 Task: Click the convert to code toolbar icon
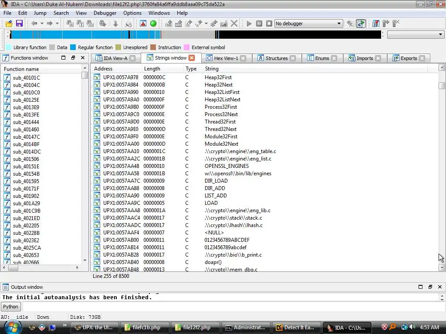click(169, 23)
